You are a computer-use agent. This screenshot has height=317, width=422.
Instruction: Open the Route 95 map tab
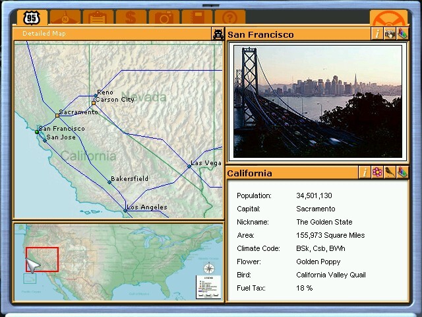tap(30, 18)
